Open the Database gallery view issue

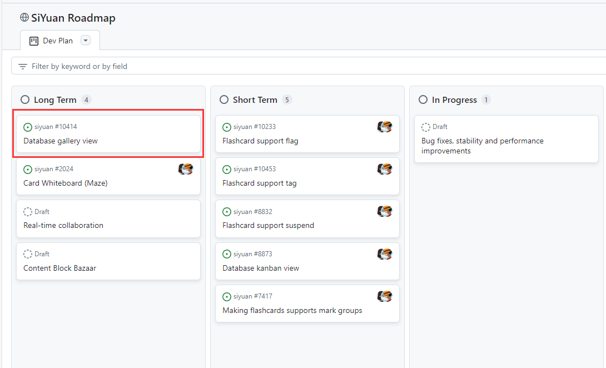click(61, 141)
